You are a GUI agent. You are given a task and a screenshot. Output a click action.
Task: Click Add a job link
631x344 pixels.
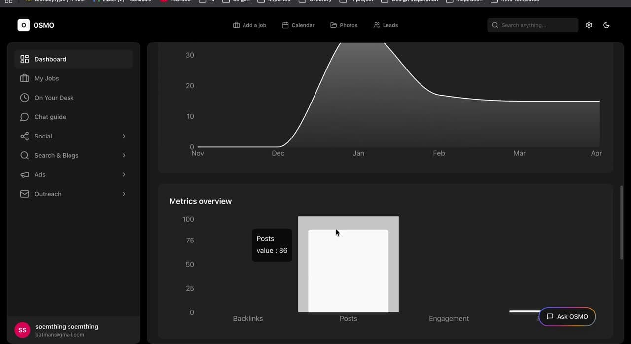(x=249, y=25)
